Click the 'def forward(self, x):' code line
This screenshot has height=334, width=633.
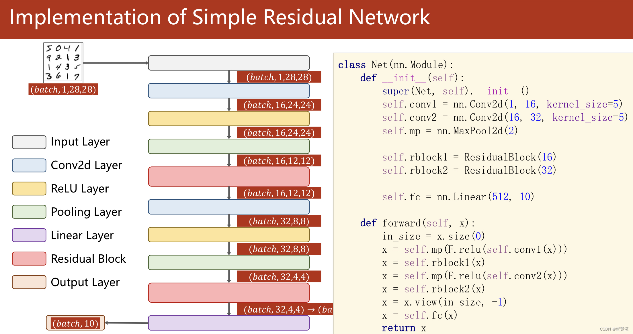click(417, 223)
